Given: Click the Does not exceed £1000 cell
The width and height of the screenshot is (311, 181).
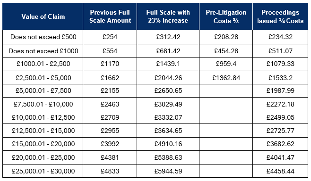Looking at the screenshot, I should point(43,51).
